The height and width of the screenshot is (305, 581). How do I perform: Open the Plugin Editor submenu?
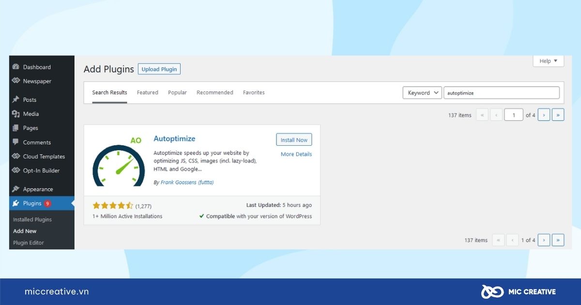[x=29, y=243]
